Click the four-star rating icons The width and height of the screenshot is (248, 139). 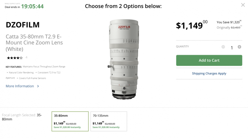tap(14, 58)
